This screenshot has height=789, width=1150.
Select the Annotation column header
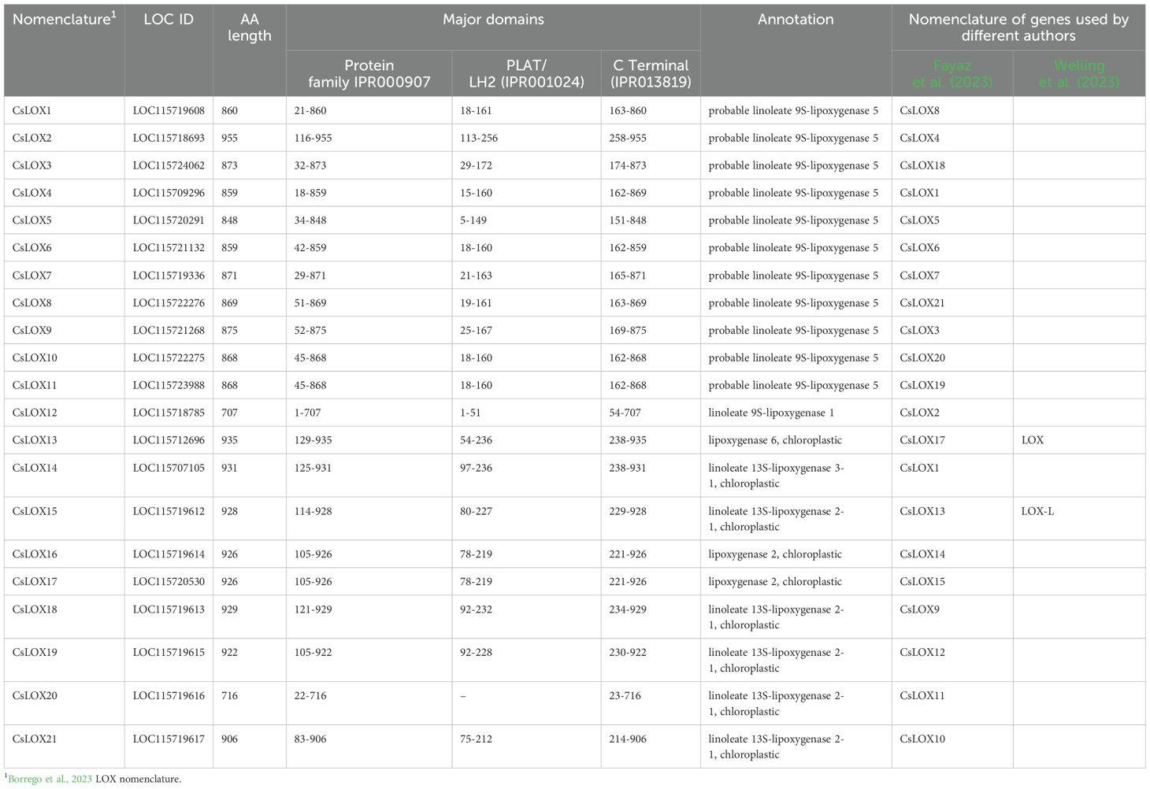click(x=796, y=20)
